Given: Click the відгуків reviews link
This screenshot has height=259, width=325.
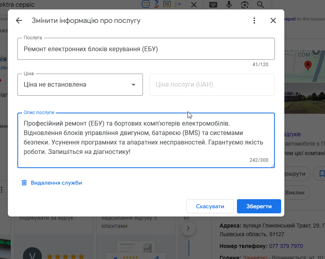Looking at the screenshot, I should pos(293,134).
